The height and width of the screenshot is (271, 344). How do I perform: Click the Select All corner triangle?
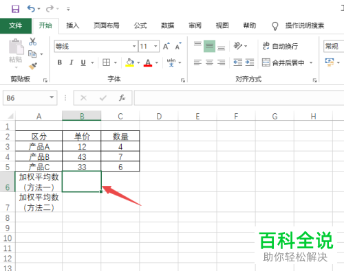10,116
